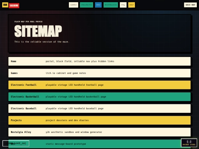Click 'portal, block field, reliable nav' description
Viewport: 199px width, 149px height.
coord(80,61)
